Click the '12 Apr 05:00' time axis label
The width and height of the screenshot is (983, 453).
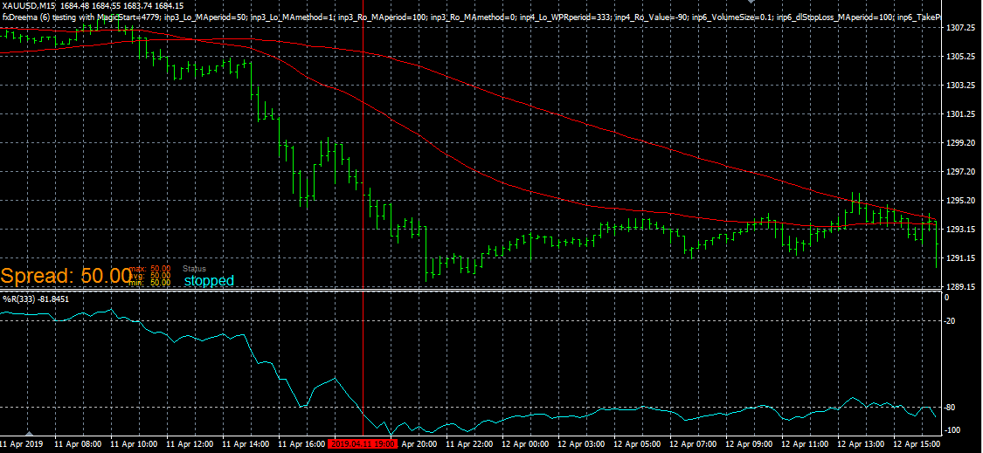[x=637, y=443]
